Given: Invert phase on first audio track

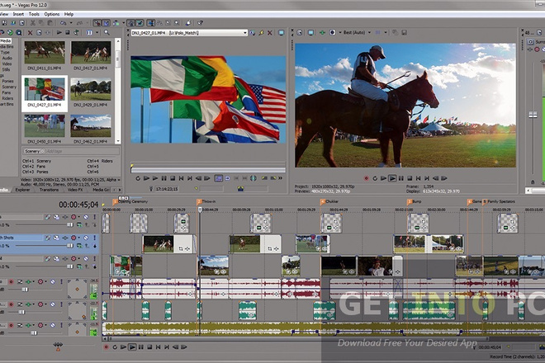Looking at the screenshot, I should pyautogui.click(x=20, y=281).
